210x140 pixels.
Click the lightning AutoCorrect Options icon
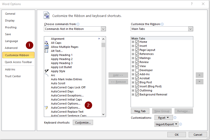tap(46, 108)
